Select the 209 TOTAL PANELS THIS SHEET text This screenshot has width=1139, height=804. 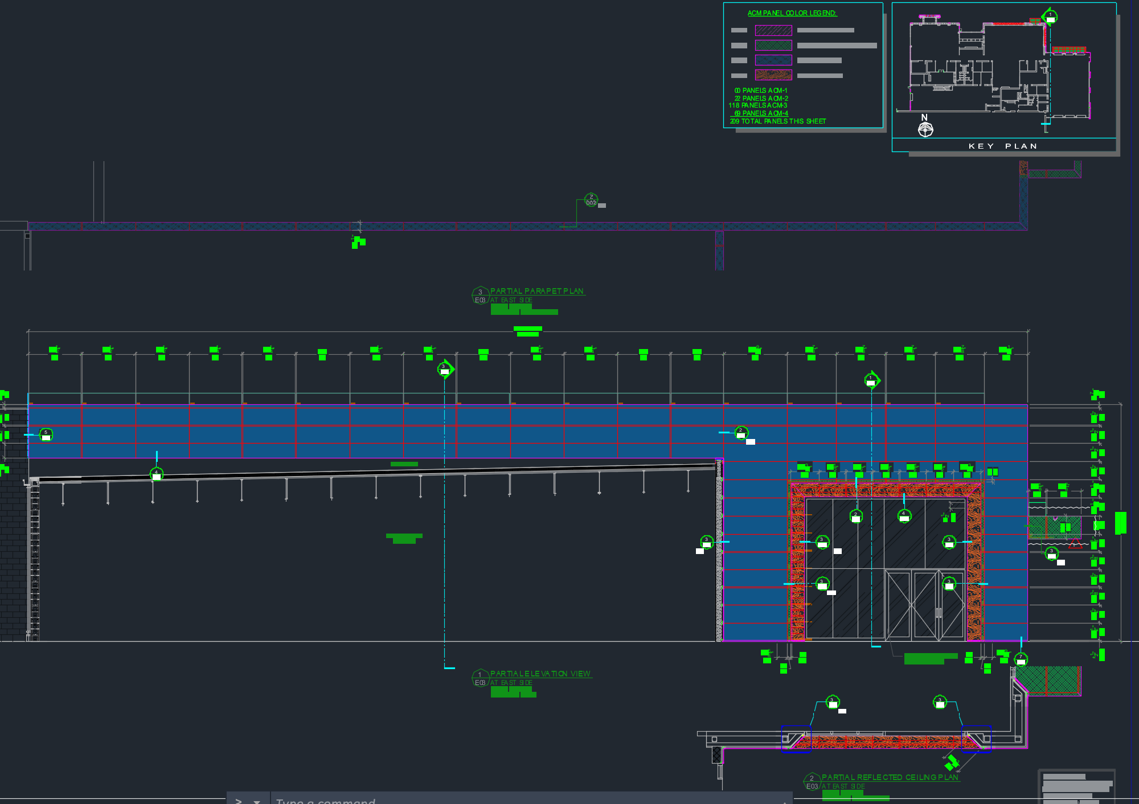[x=778, y=121]
